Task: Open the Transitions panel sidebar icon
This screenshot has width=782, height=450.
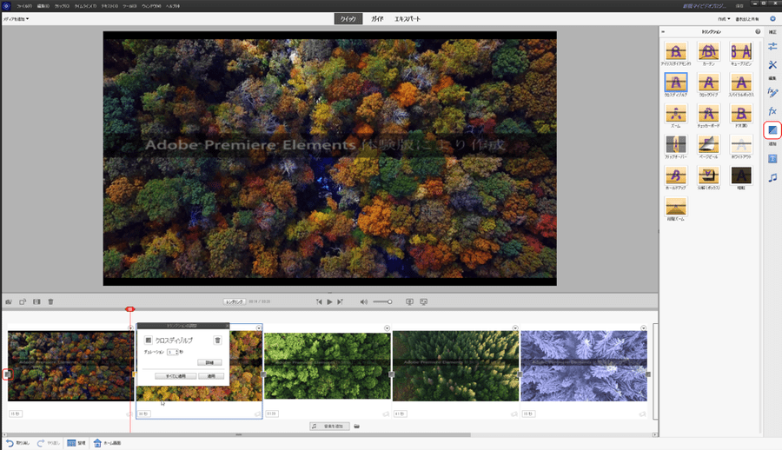Action: (772, 130)
